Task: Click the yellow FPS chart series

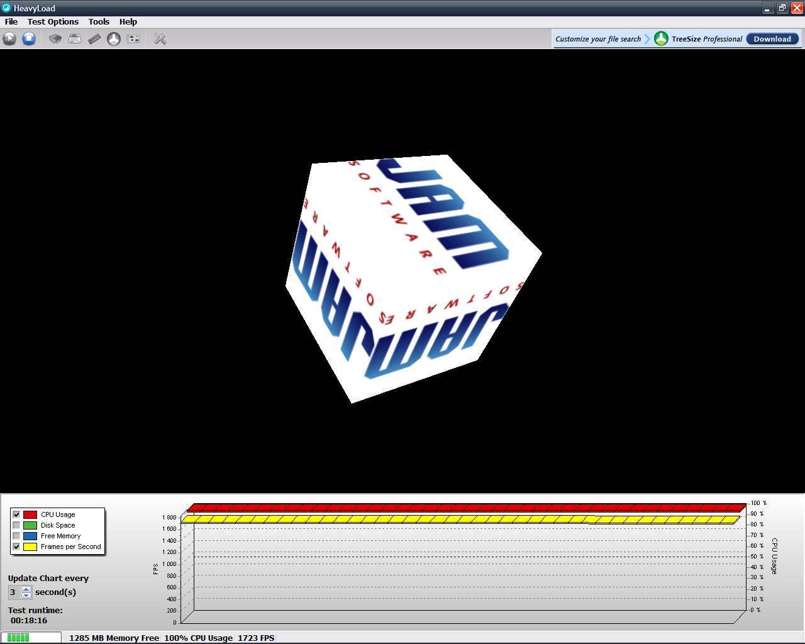Action: click(460, 519)
